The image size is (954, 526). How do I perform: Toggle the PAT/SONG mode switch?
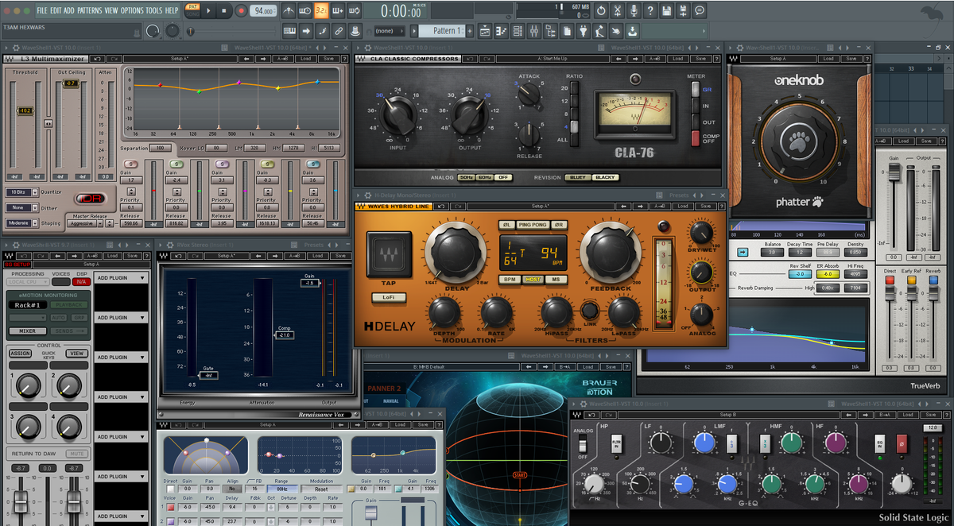pyautogui.click(x=192, y=10)
